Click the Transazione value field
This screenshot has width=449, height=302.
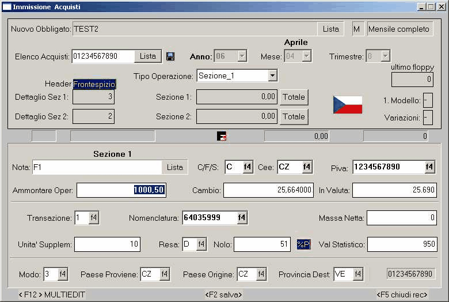pos(82,218)
